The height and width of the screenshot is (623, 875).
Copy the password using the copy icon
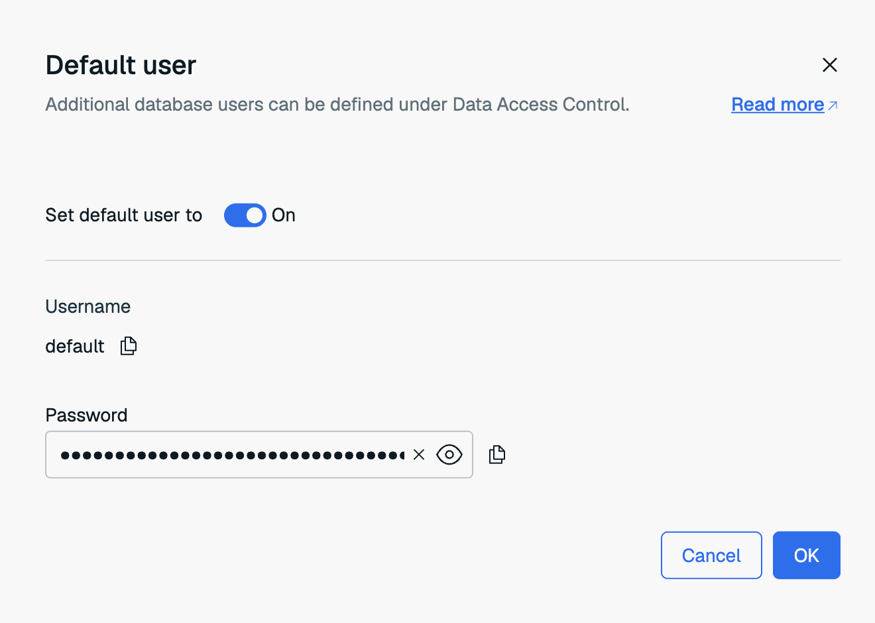pos(497,455)
